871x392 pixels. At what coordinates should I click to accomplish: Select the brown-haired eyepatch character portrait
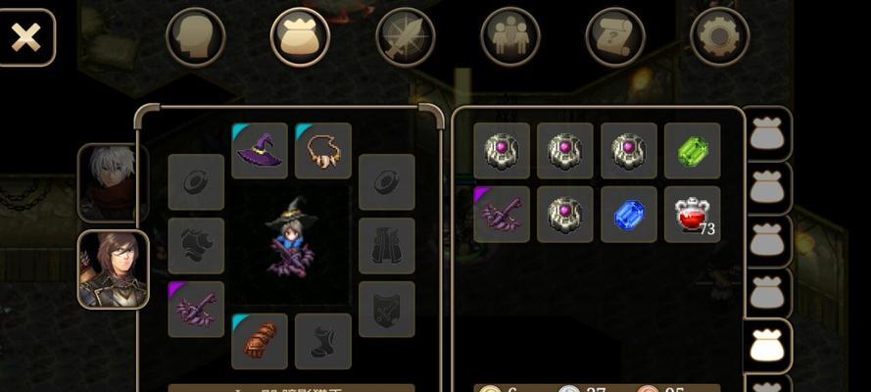[114, 269]
